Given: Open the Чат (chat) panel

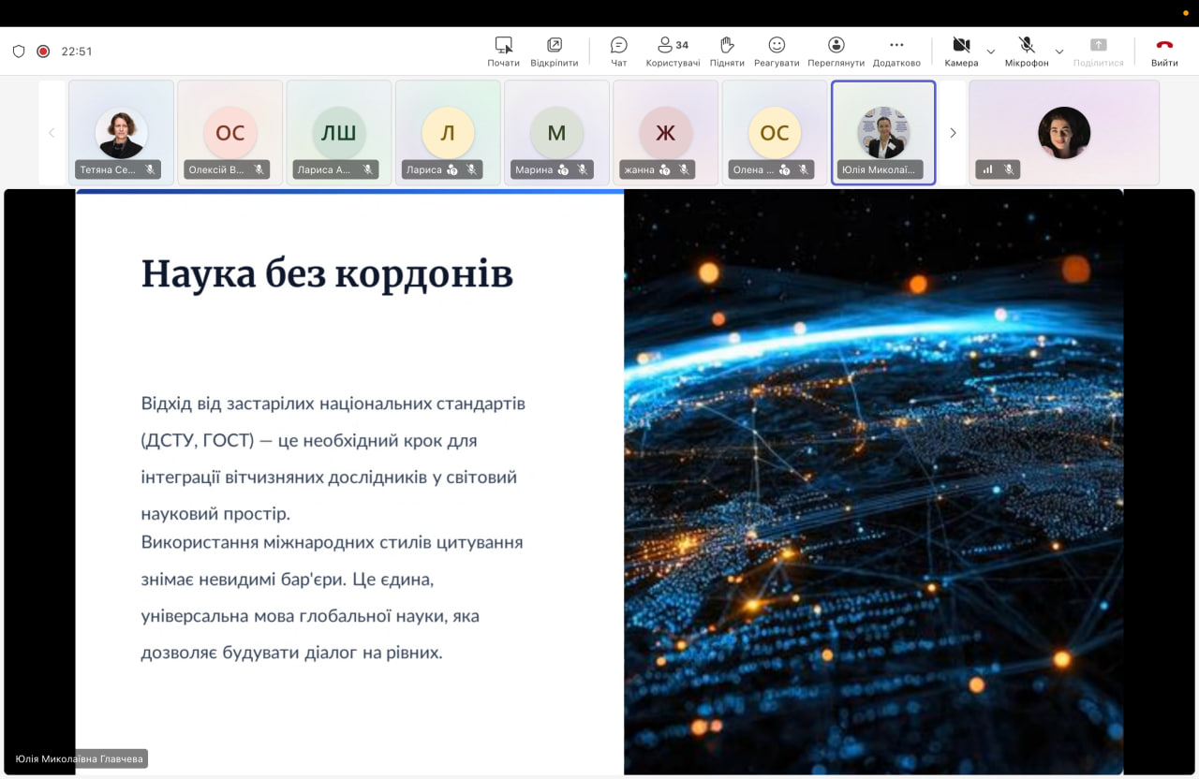Looking at the screenshot, I should [x=618, y=51].
